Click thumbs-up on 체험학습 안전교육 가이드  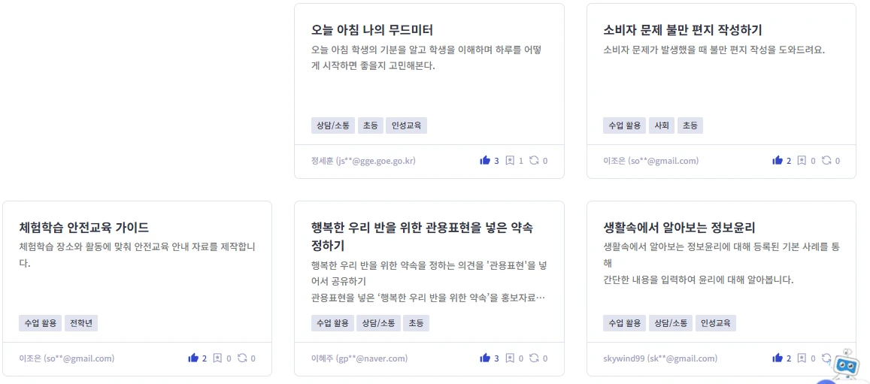(193, 358)
